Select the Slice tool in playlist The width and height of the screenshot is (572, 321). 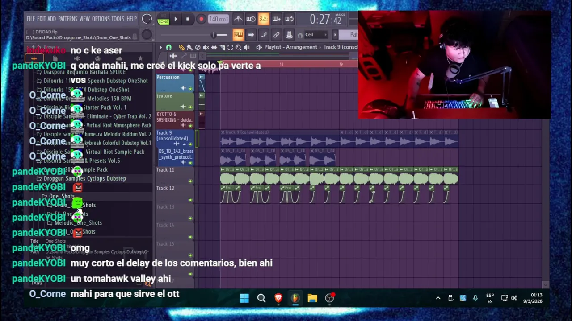222,47
